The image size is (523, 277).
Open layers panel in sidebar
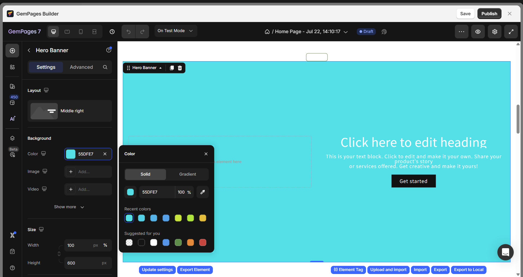12,138
